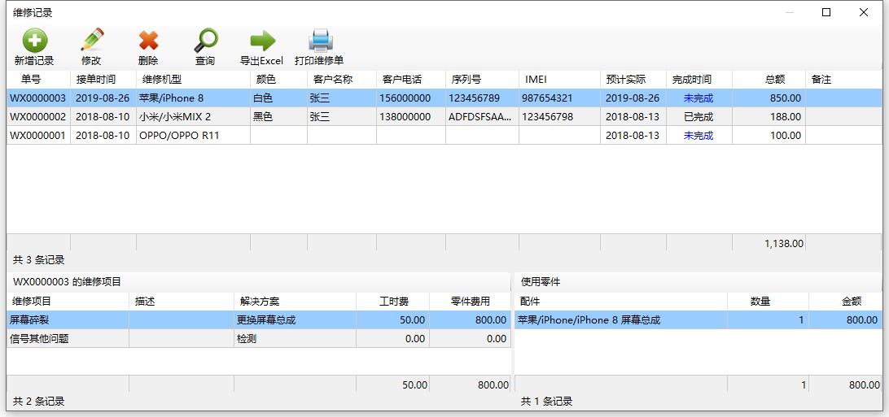Click the 188.00 total amount cell
The image size is (889, 417).
point(769,116)
